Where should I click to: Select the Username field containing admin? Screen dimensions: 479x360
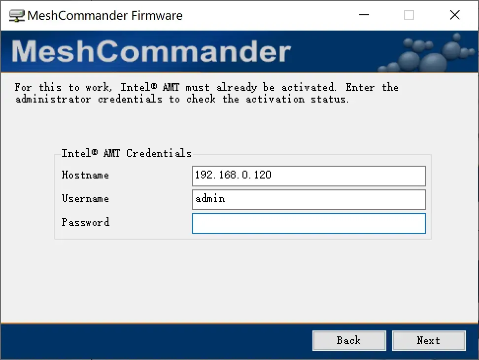(308, 199)
